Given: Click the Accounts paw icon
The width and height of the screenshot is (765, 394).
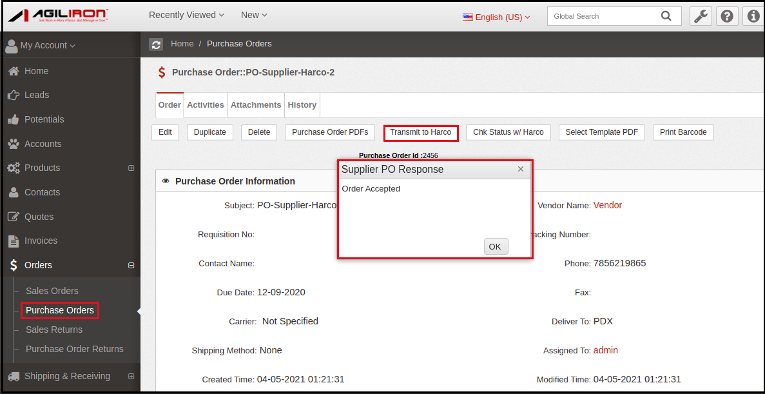Looking at the screenshot, I should click(x=14, y=144).
